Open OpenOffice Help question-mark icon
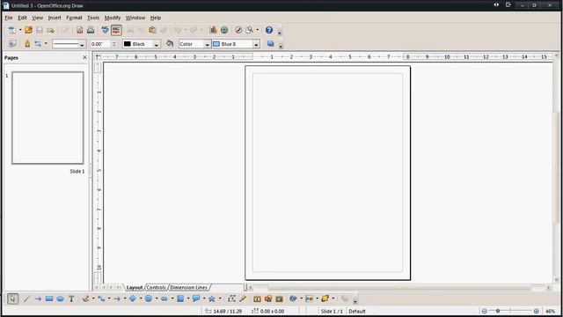The image size is (563, 317). click(269, 30)
